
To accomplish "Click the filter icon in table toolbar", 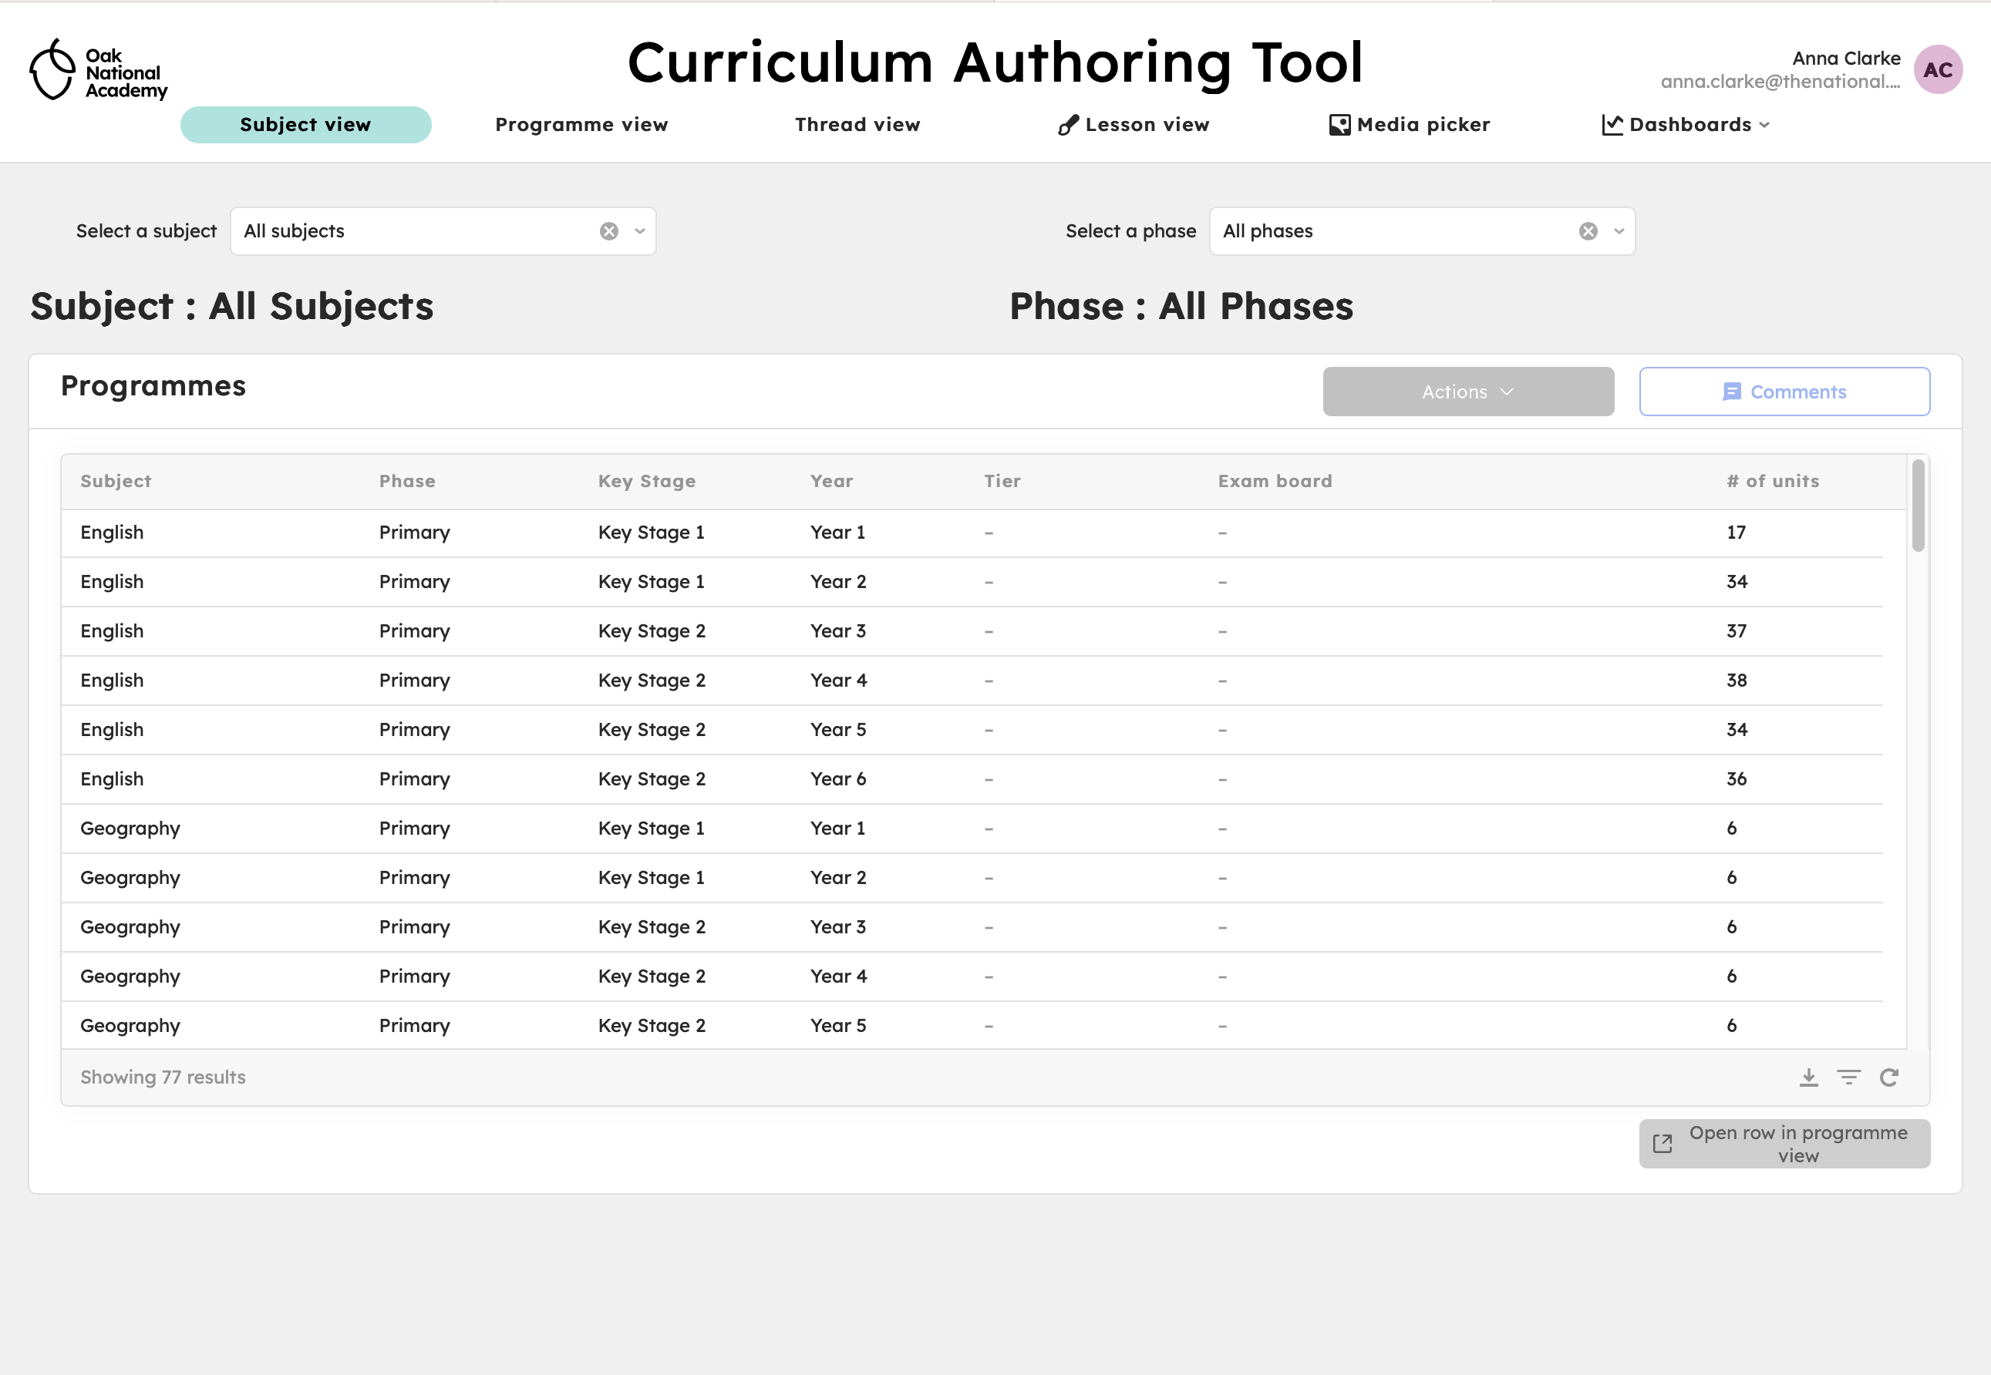I will click(x=1851, y=1077).
